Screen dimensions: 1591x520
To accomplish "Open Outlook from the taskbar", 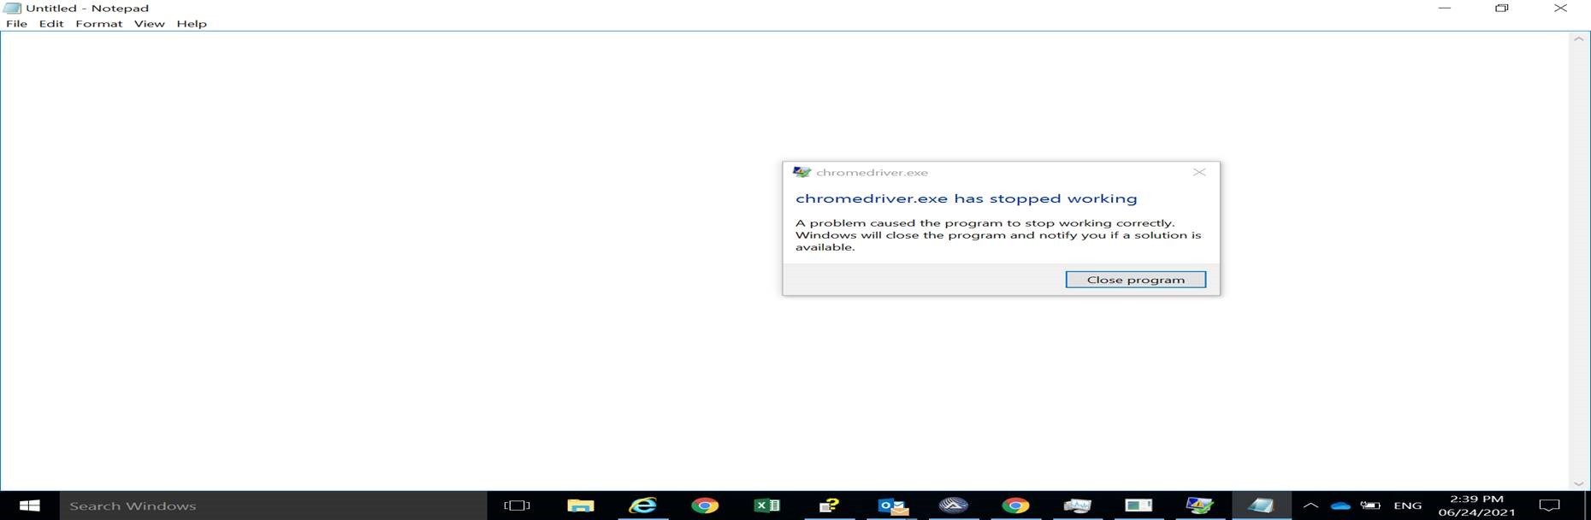I will tap(892, 505).
